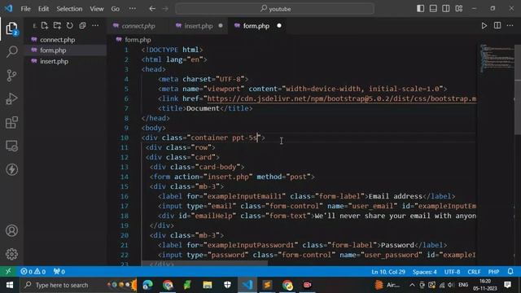Open ports forwarded indicator showing 0
Screen dimensions: 521x293
point(59,271)
